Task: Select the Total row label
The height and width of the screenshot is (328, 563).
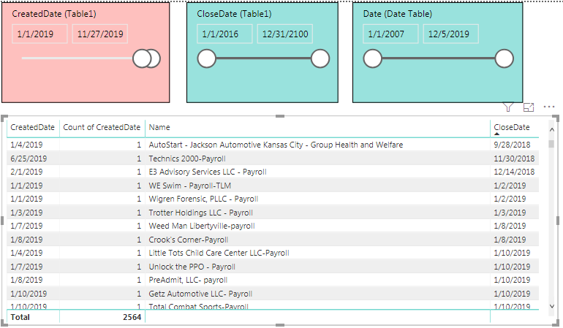Action: pyautogui.click(x=20, y=317)
